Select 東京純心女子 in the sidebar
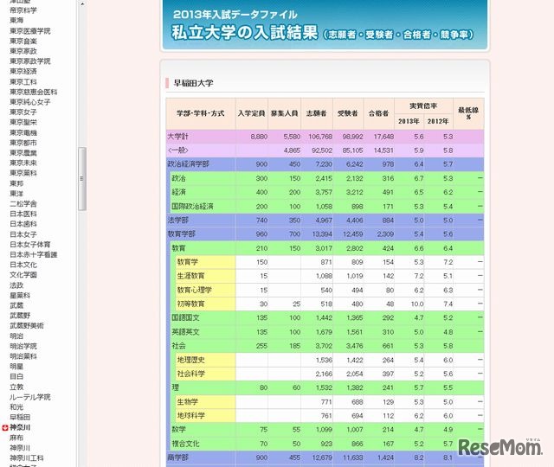554x467 pixels. (x=30, y=102)
